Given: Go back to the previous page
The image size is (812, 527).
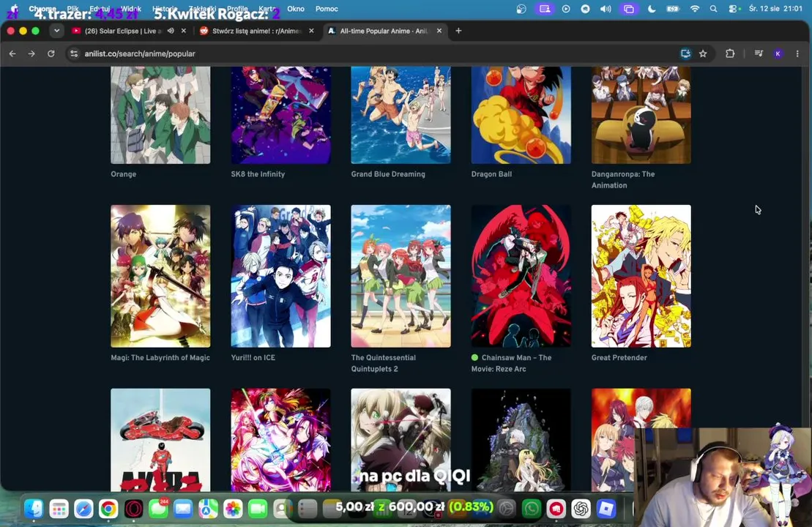Looking at the screenshot, I should [x=12, y=54].
